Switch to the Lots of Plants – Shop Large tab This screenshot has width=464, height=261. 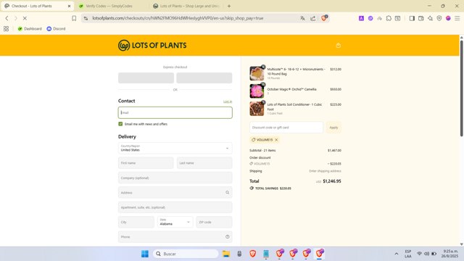186,6
